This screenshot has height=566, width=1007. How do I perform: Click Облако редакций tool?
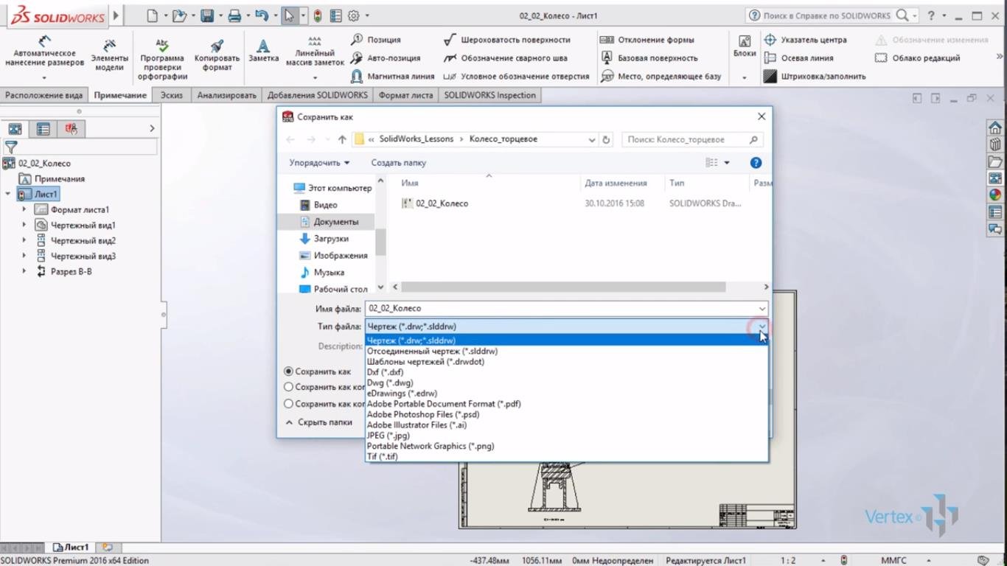[917, 57]
